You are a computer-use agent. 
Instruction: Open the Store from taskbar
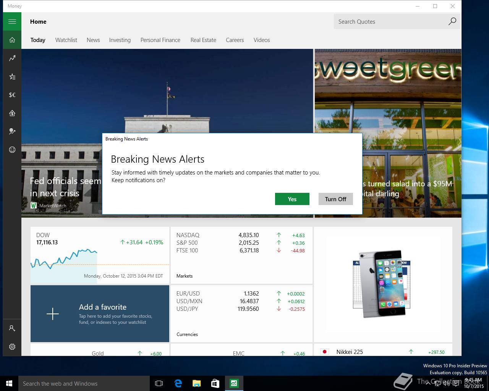tap(215, 383)
